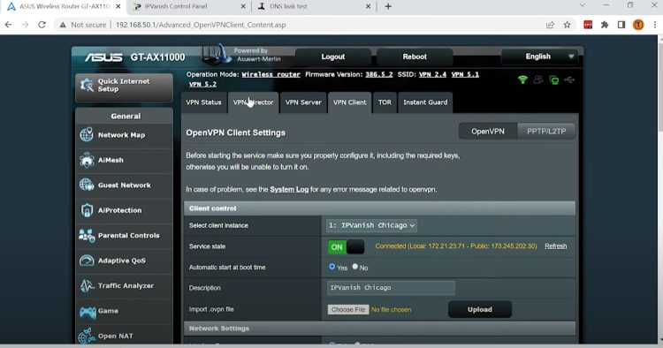Open the System Log link
Viewport: 663px width, 348px height.
pyautogui.click(x=289, y=189)
